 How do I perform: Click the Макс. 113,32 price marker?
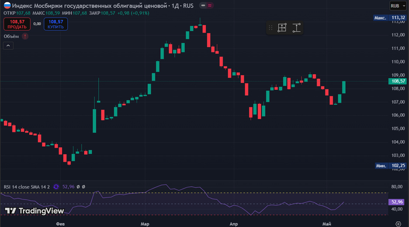390,18
